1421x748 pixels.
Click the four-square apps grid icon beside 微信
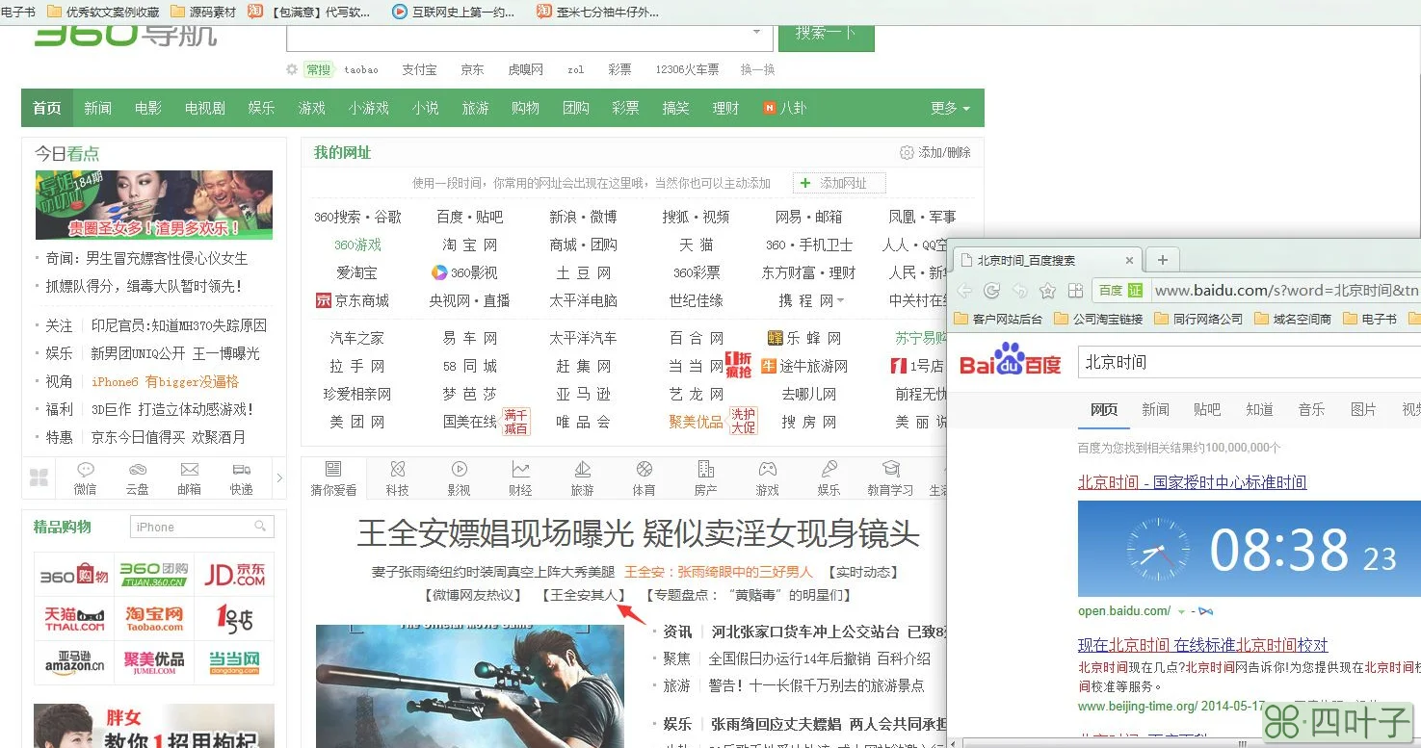[39, 477]
